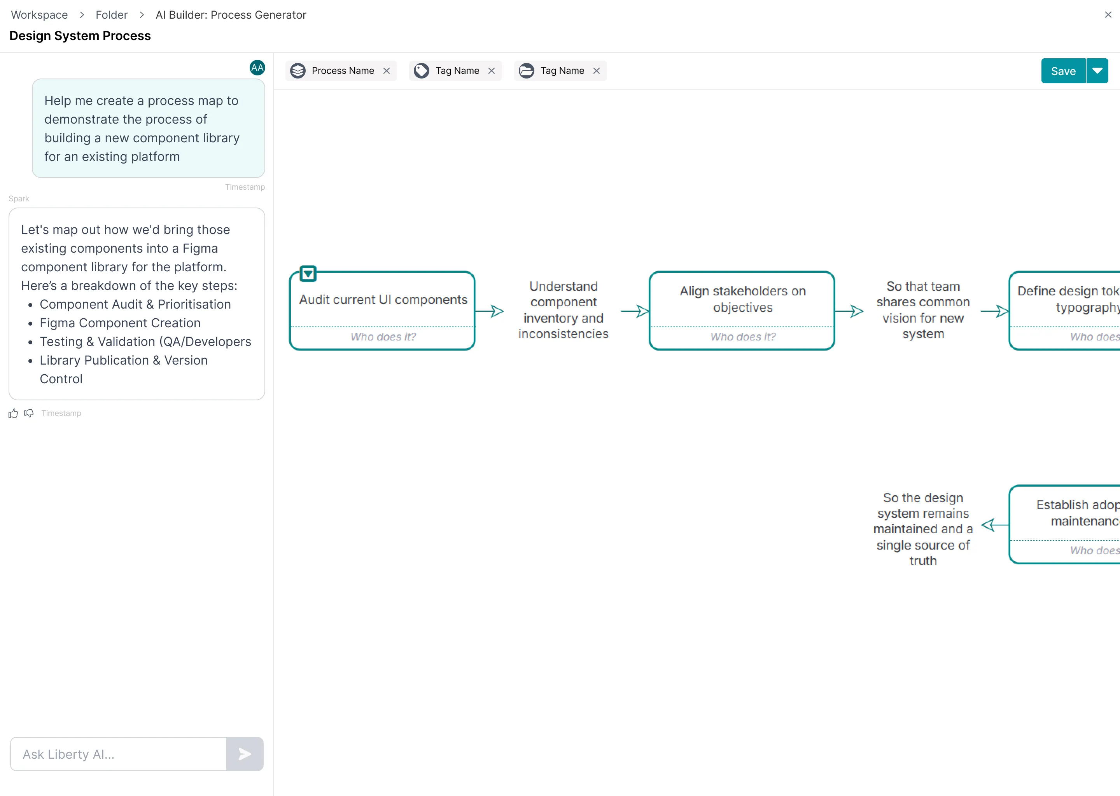Viewport: 1120px width, 796px height.
Task: Go to Workspace breadcrumb
Action: point(39,15)
